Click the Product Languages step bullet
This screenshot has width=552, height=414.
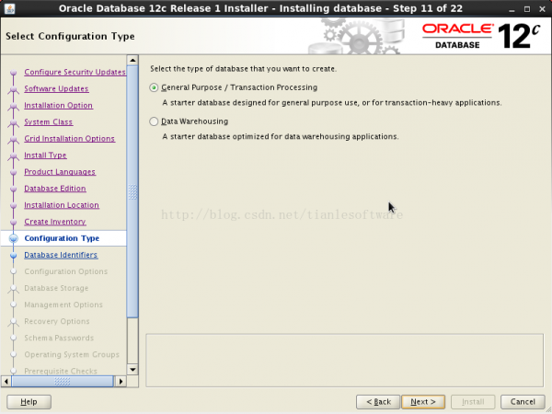(x=14, y=172)
